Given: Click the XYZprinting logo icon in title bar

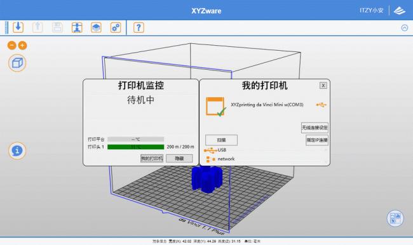Looking at the screenshot, I should (x=400, y=11).
